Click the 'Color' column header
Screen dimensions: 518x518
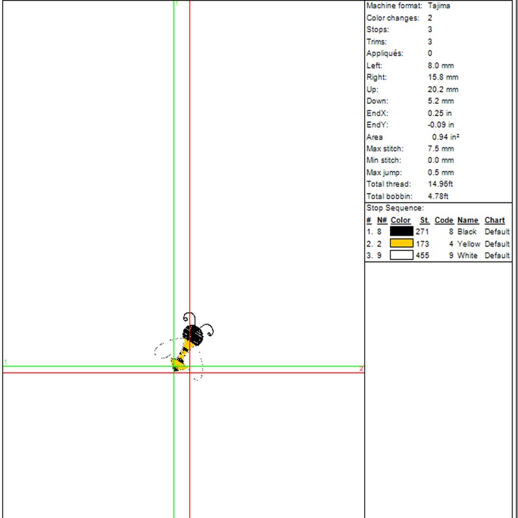(401, 220)
